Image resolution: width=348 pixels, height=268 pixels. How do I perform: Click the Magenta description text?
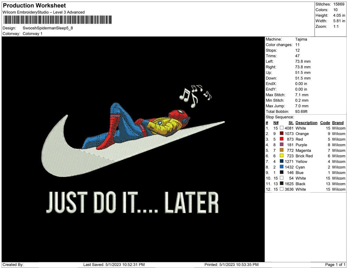coord(303,150)
